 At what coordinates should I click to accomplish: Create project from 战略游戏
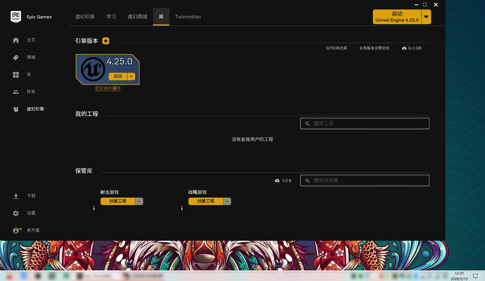click(205, 201)
